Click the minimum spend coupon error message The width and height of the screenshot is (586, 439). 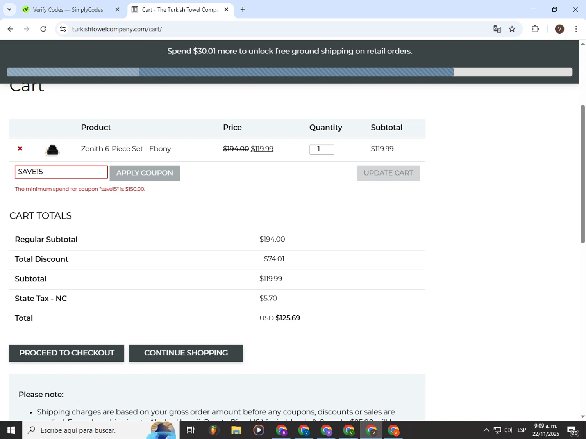(80, 189)
